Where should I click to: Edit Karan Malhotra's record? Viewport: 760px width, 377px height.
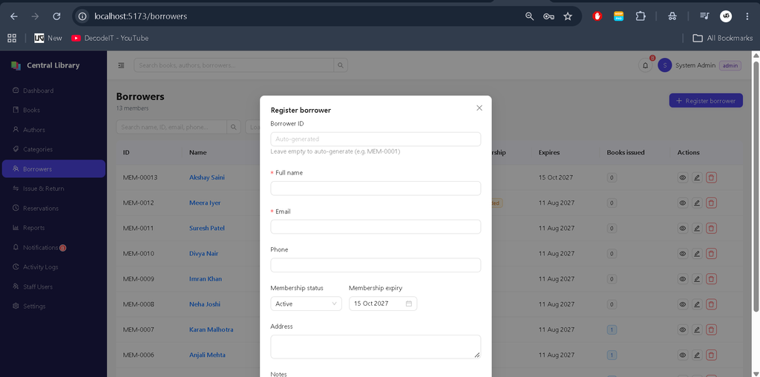[697, 330]
